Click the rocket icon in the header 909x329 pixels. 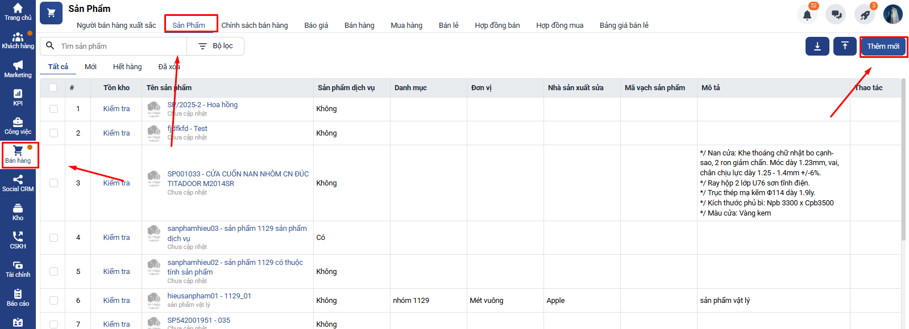pyautogui.click(x=865, y=15)
